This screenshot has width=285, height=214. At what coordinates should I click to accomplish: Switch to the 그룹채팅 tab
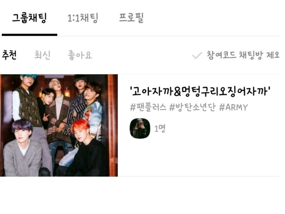30,18
